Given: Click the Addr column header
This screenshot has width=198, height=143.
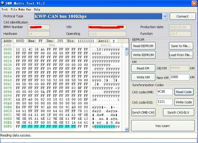Looking at the screenshot, I should [x=8, y=45].
